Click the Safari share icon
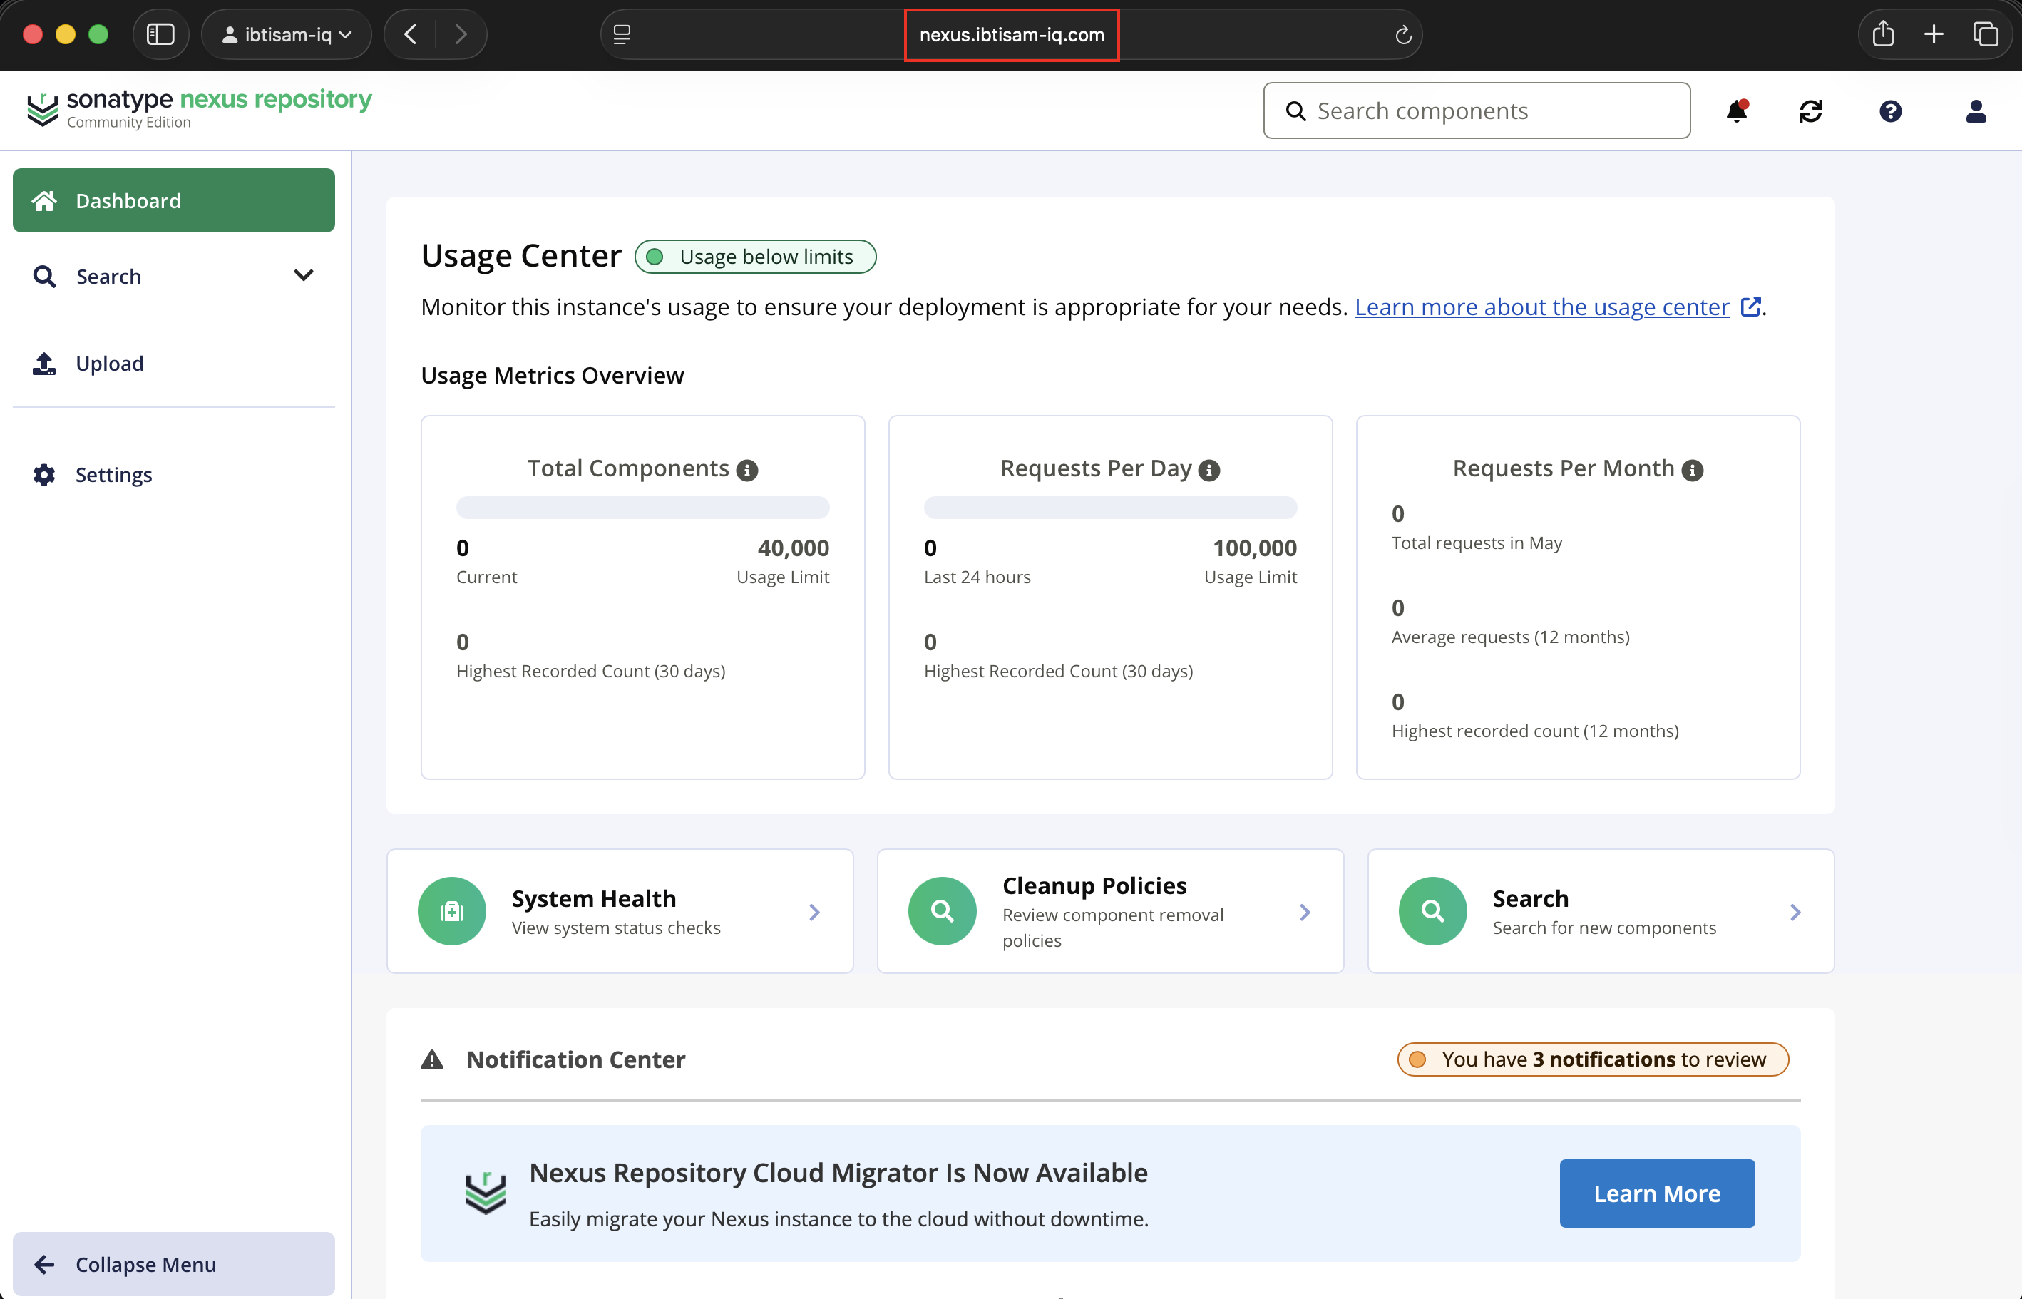 point(1883,35)
